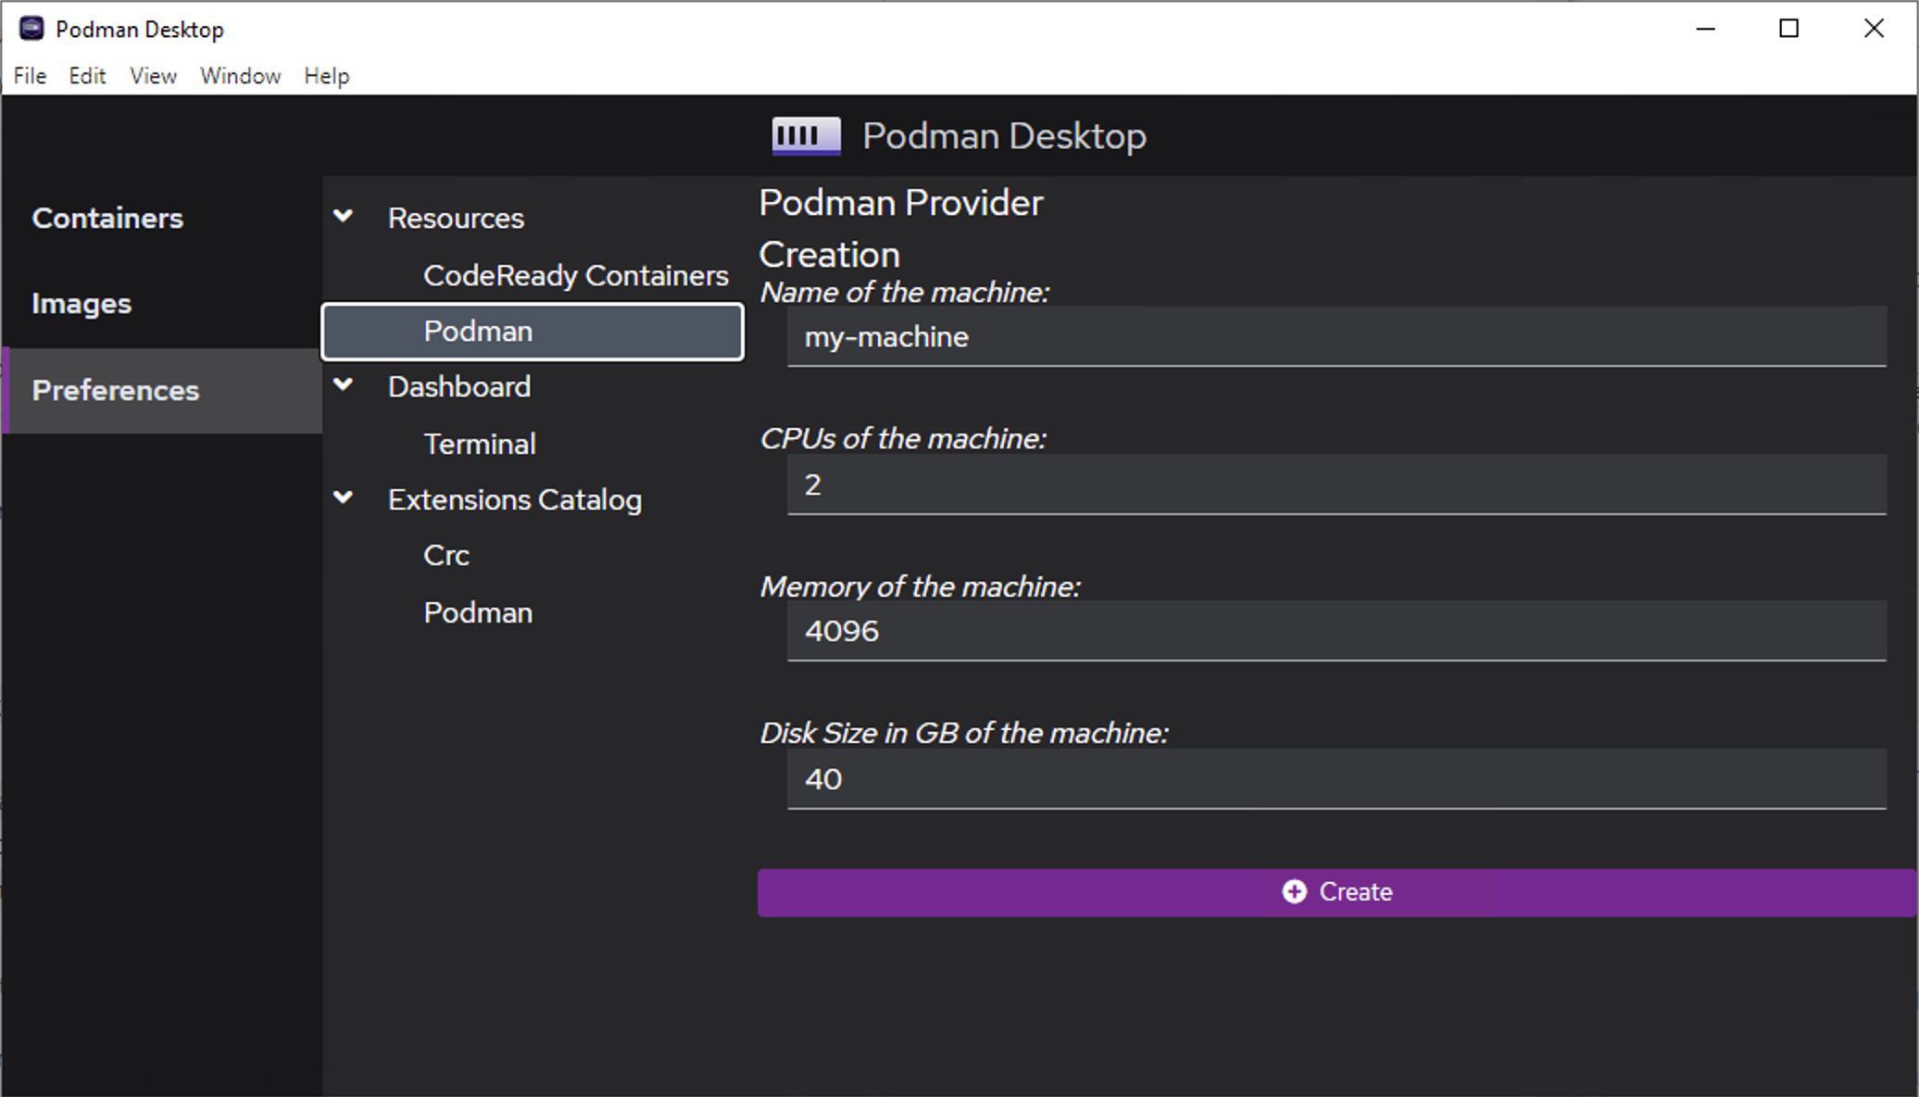Click the Podman Desktop header logo icon
Screen dimensions: 1919x1097
(806, 136)
